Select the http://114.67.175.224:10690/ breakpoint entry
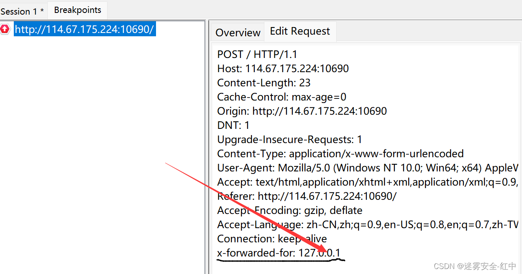The width and height of the screenshot is (522, 274). [84, 29]
